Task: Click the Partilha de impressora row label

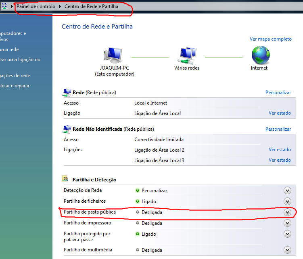Action: click(x=87, y=223)
